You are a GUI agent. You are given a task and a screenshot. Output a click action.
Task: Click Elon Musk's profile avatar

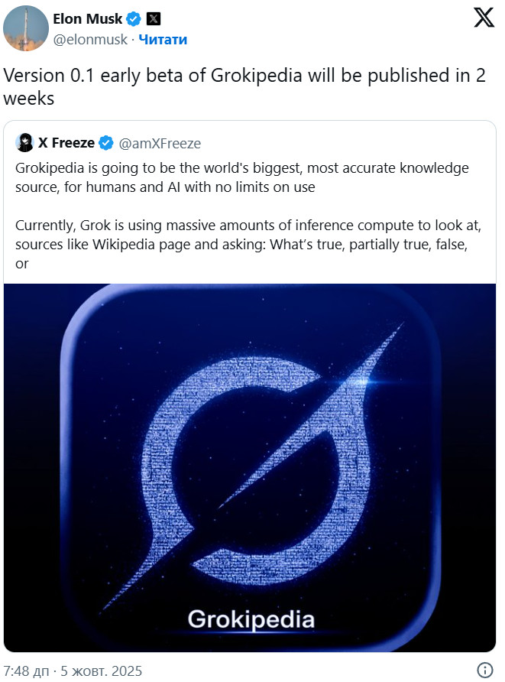click(28, 28)
